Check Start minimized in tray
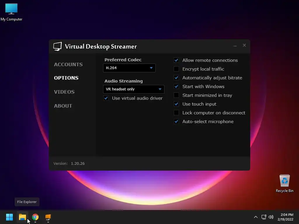Viewport: 299px width, 224px height. 176,95
